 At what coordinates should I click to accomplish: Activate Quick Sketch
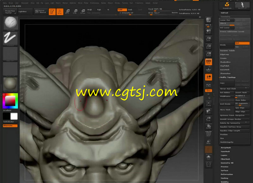tap(41, 12)
